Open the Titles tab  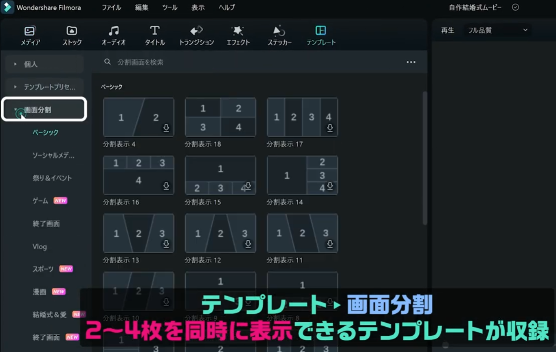click(x=155, y=36)
